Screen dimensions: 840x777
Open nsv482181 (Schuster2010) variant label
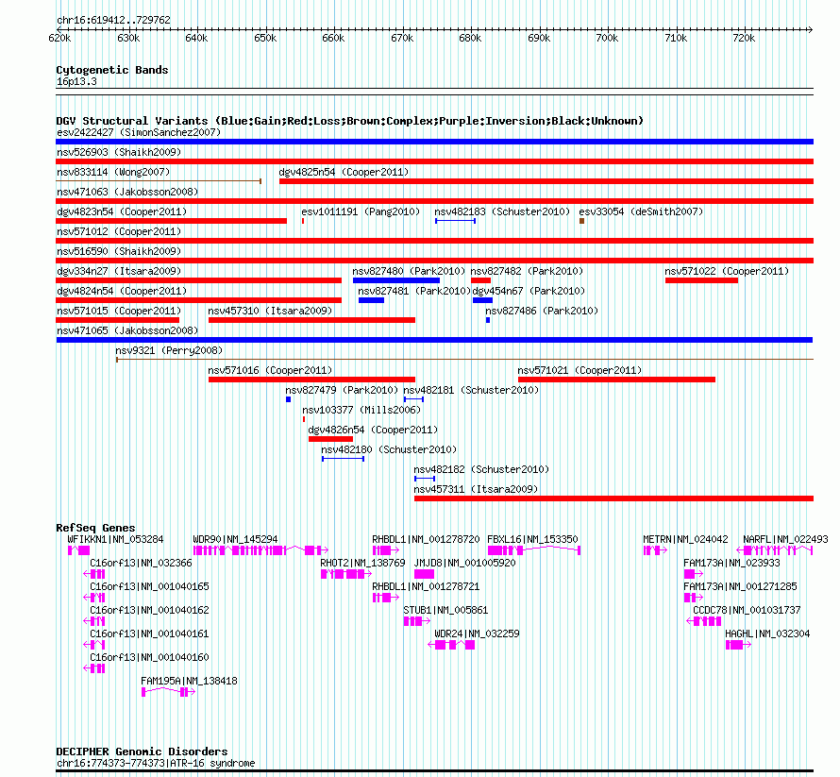[x=471, y=390]
